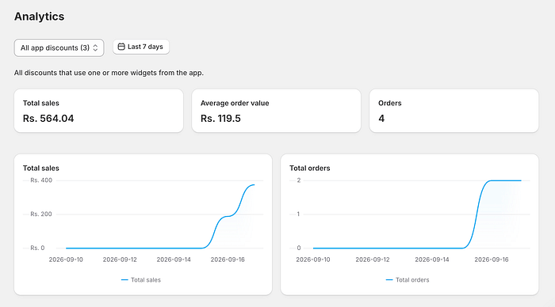Select the Orders count value 4

381,119
